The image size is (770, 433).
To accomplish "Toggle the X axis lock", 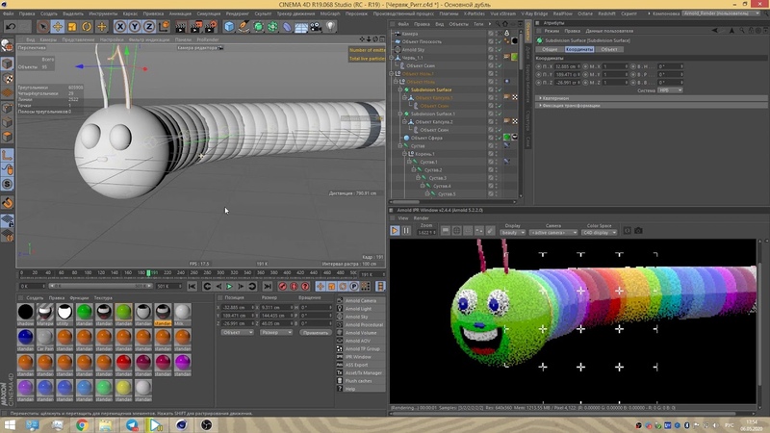I will (119, 27).
